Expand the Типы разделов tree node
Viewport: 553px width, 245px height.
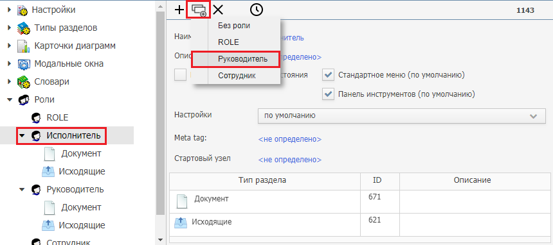9,28
